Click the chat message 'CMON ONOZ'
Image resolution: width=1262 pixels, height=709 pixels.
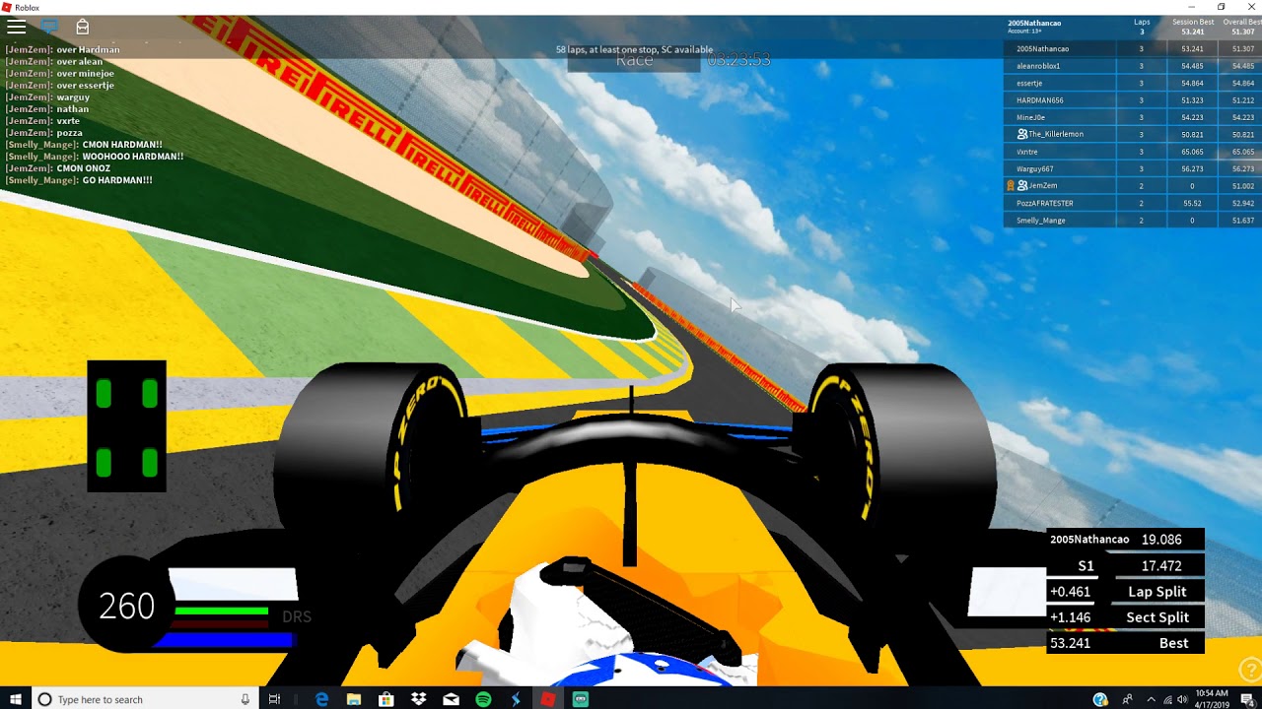[x=84, y=168]
